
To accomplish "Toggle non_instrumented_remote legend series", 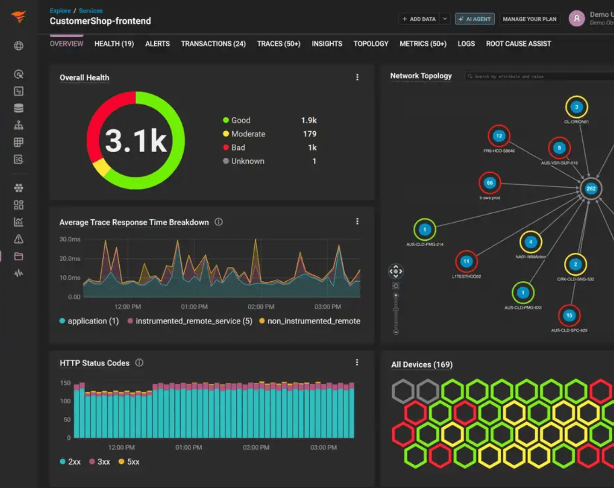I will click(x=310, y=321).
